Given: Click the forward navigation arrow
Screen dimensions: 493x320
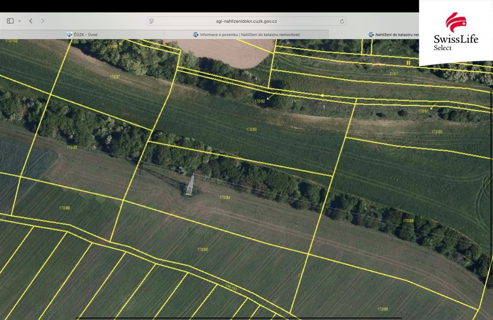Looking at the screenshot, I should tap(42, 21).
